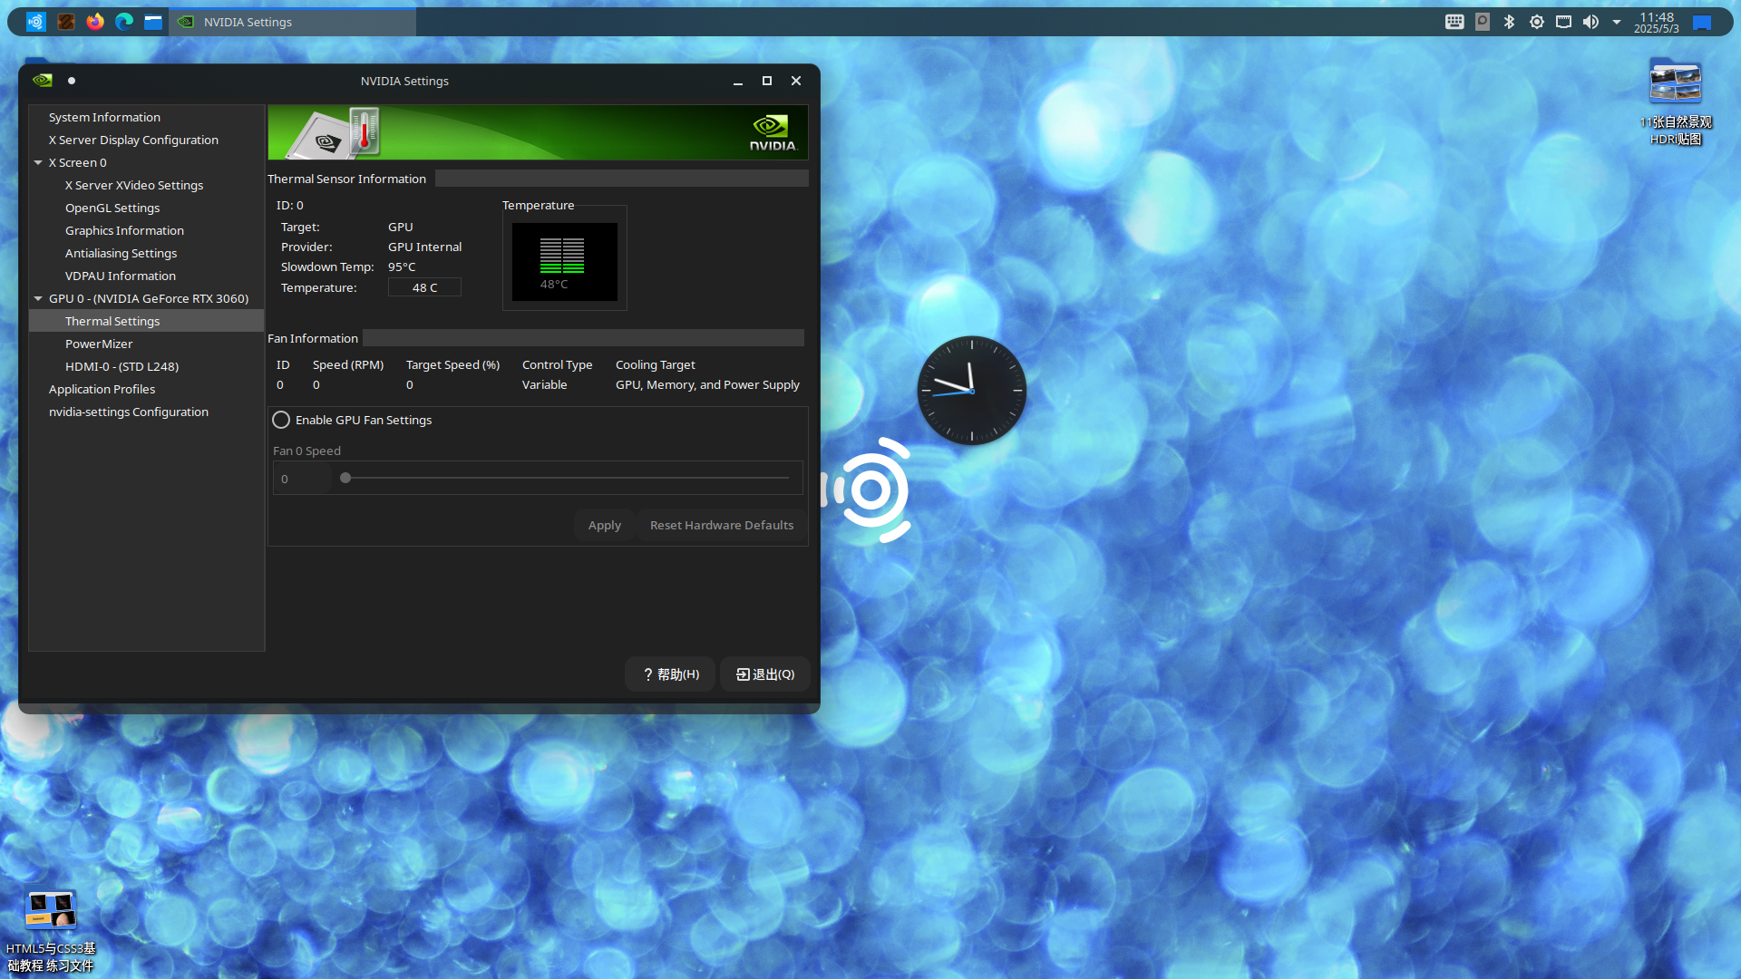1741x979 pixels.
Task: Click the Apply button
Action: click(604, 525)
